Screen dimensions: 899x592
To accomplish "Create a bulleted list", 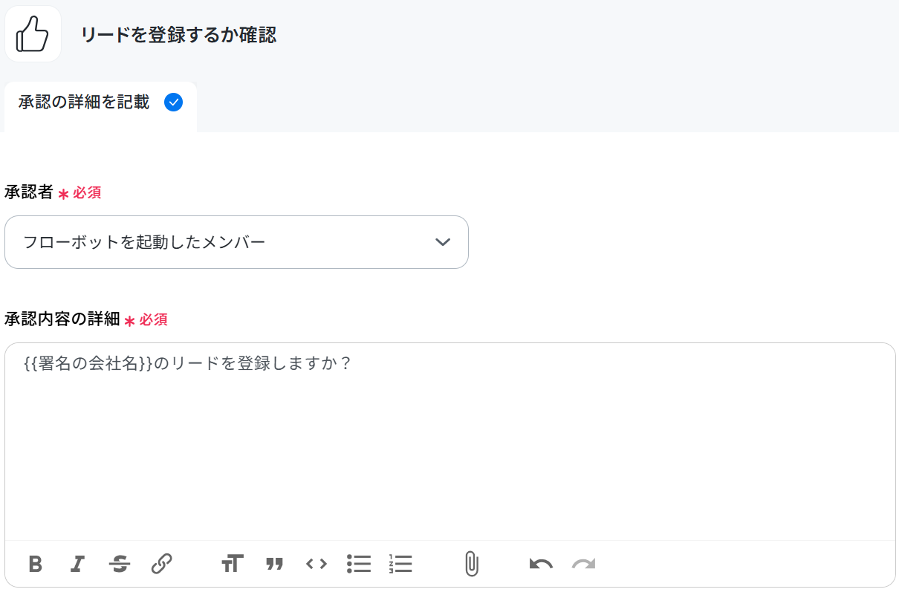I will coord(359,564).
